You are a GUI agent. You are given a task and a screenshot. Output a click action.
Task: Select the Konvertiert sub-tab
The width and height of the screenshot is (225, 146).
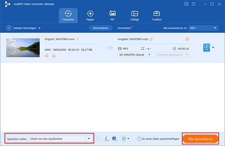[x=124, y=28]
